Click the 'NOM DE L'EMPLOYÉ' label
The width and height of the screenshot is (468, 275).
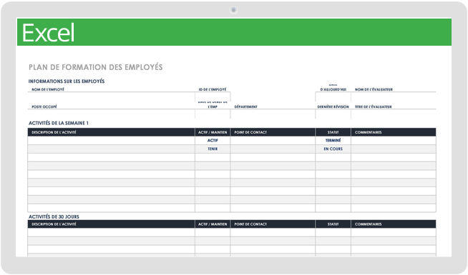pyautogui.click(x=48, y=89)
